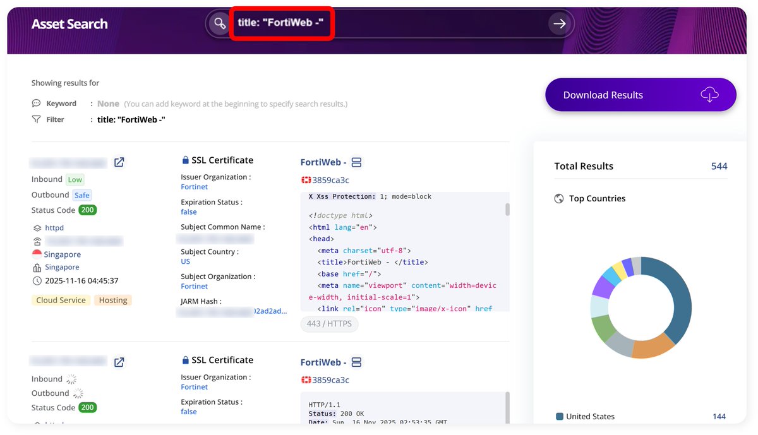Open Subject Organization Fortinet link
Screen dimensions: 758x435
(x=194, y=286)
